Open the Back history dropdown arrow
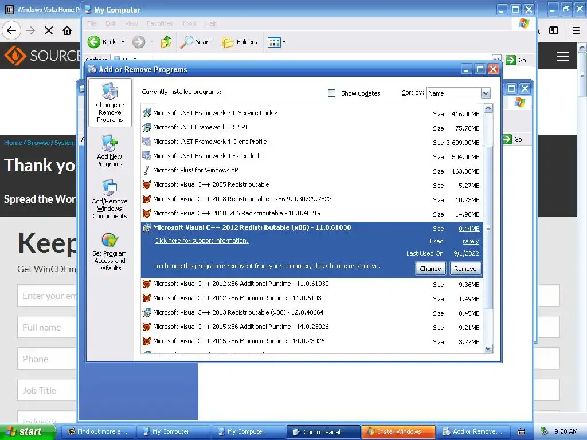This screenshot has width=587, height=440. (123, 42)
